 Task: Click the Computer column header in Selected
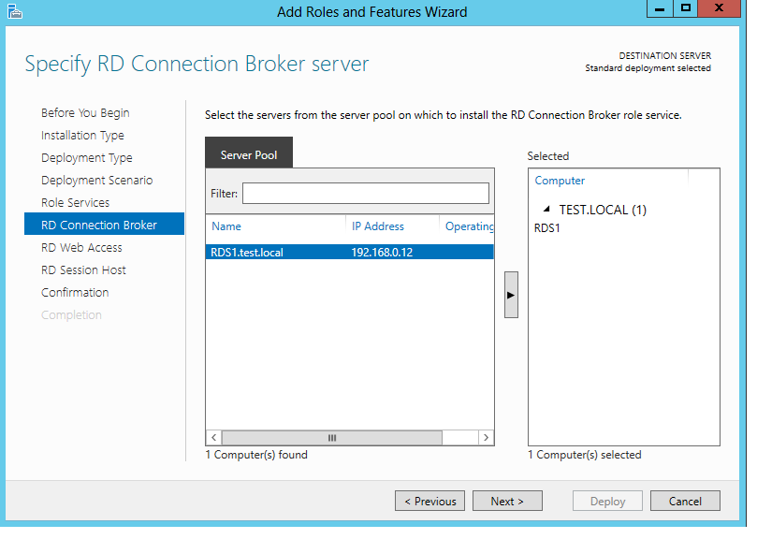(x=560, y=181)
